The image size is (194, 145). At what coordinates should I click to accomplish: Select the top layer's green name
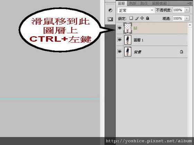pos(135,28)
